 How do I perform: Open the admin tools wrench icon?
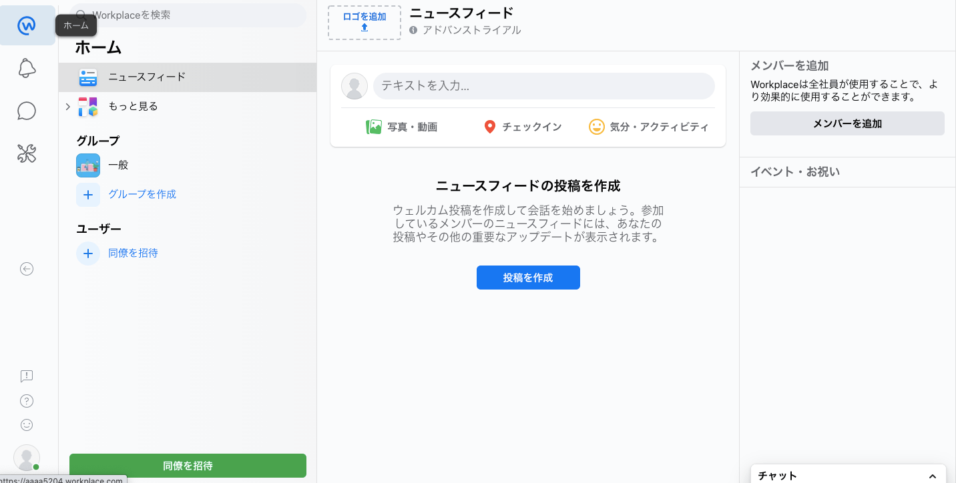tap(27, 154)
